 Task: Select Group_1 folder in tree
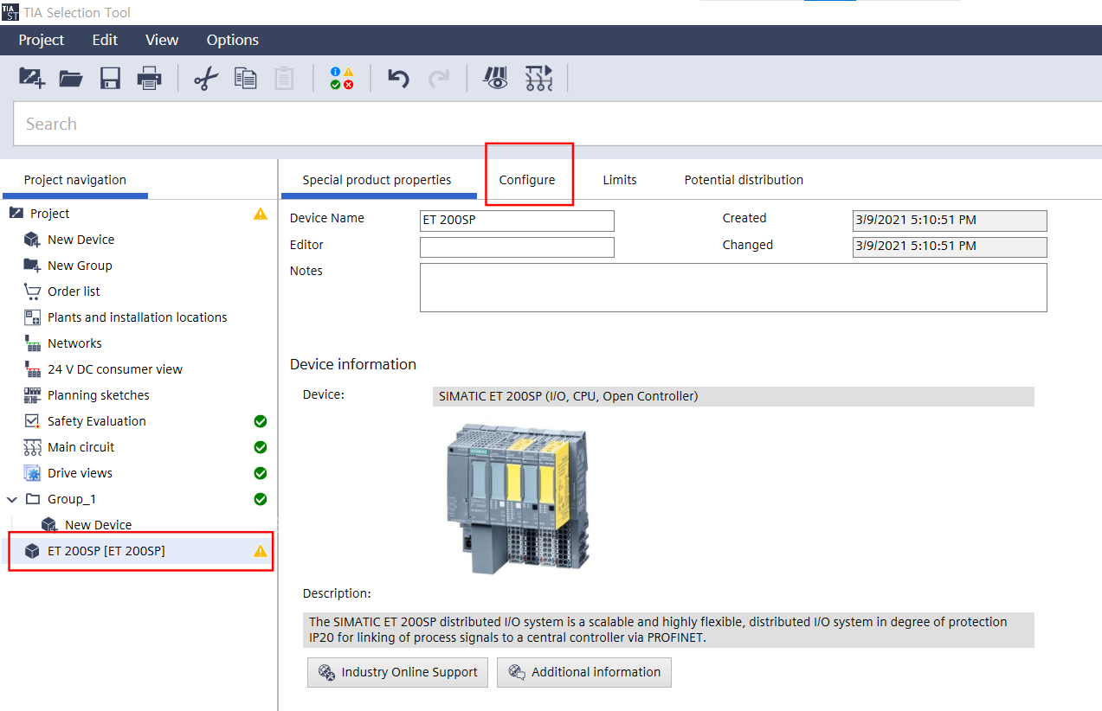pyautogui.click(x=72, y=499)
